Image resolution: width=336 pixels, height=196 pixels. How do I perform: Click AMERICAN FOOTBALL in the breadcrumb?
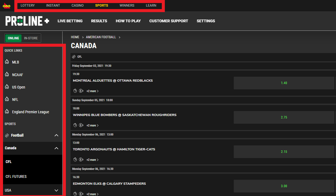click(101, 37)
